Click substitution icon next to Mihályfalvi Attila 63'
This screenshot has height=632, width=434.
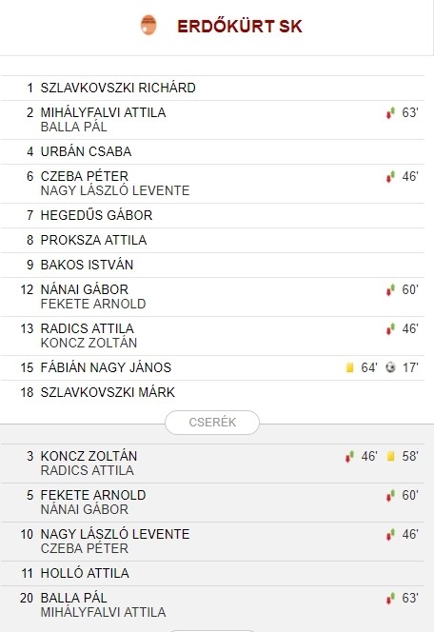coord(389,113)
